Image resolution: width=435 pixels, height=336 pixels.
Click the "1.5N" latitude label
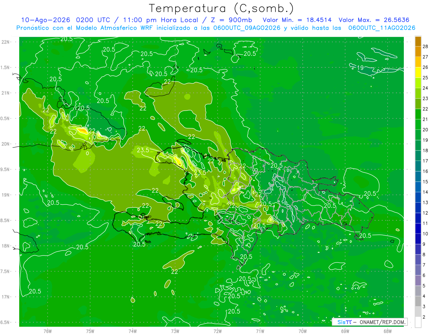click(x=5, y=67)
